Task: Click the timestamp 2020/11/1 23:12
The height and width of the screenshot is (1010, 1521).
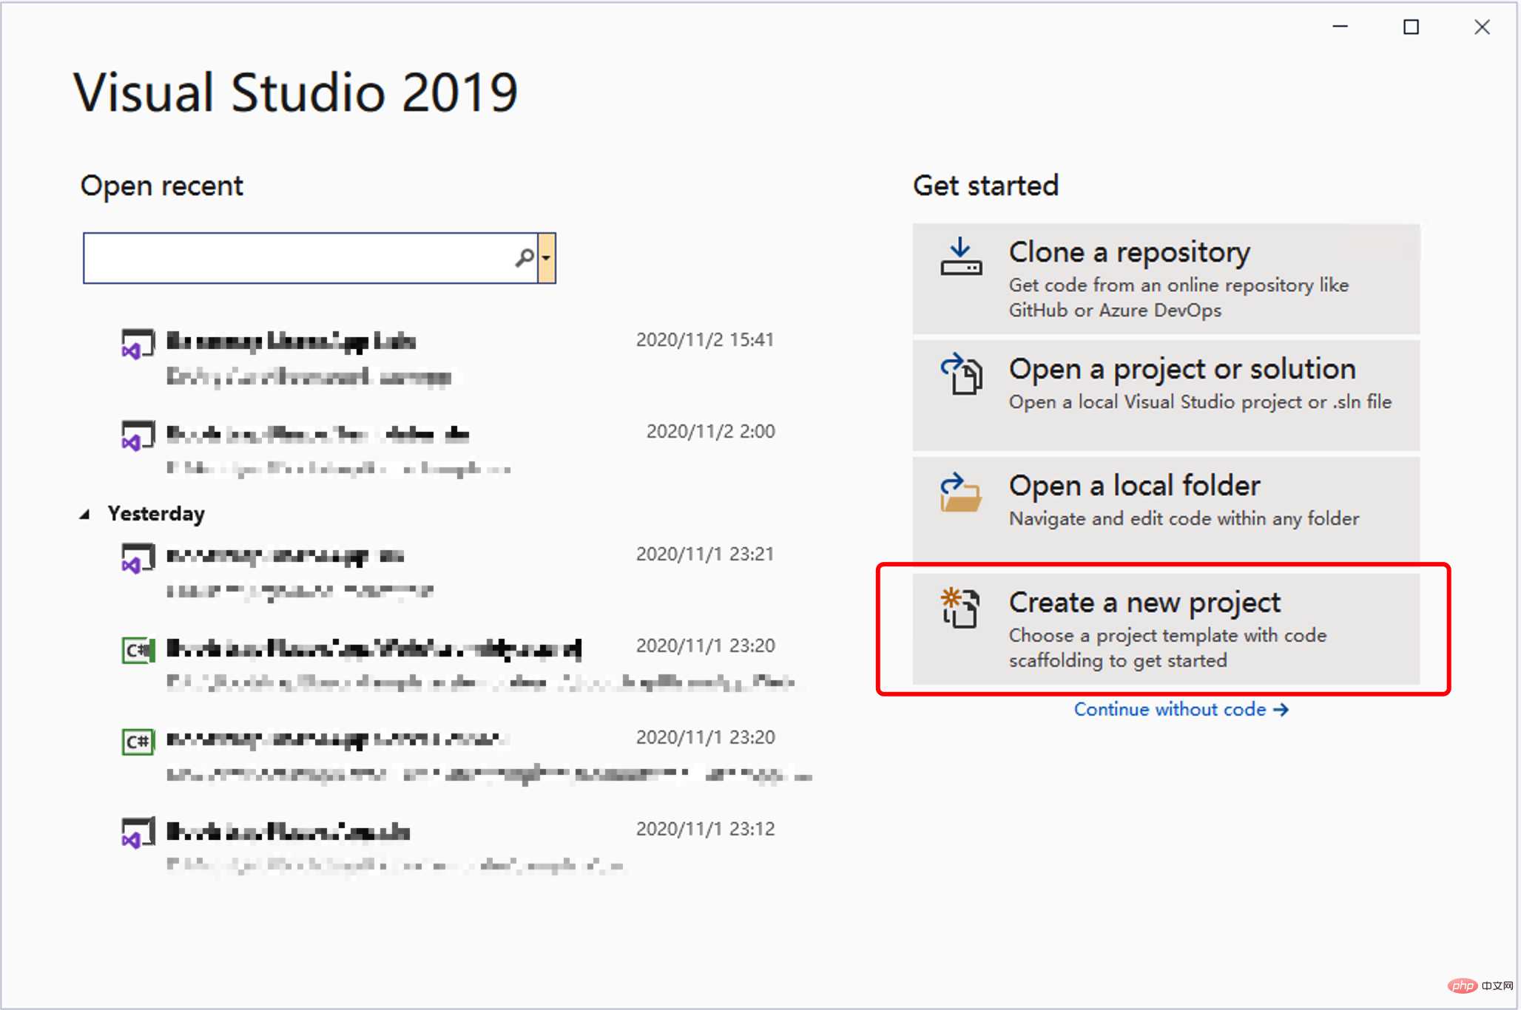Action: tap(705, 829)
